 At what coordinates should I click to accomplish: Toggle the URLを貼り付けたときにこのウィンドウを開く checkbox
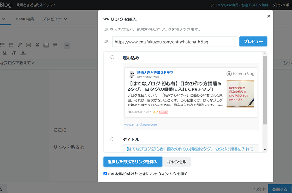(x=105, y=174)
